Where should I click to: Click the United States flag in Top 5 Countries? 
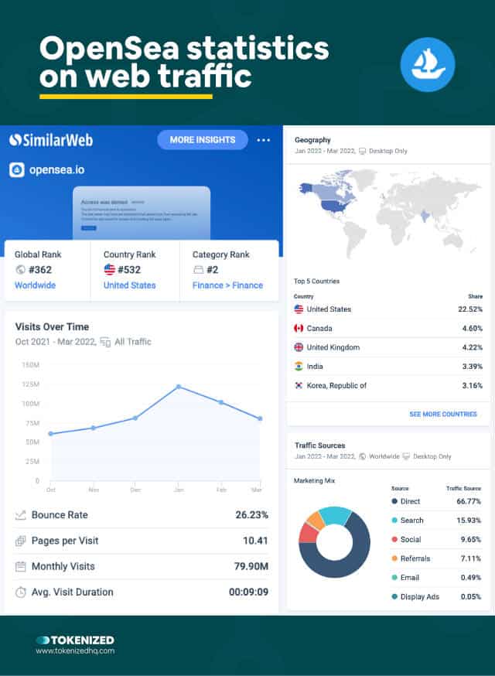coord(299,309)
